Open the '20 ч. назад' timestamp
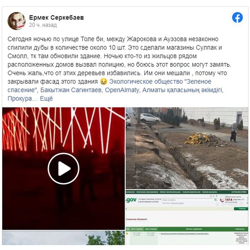Screen dimensions: 250x250 [x=43, y=25]
